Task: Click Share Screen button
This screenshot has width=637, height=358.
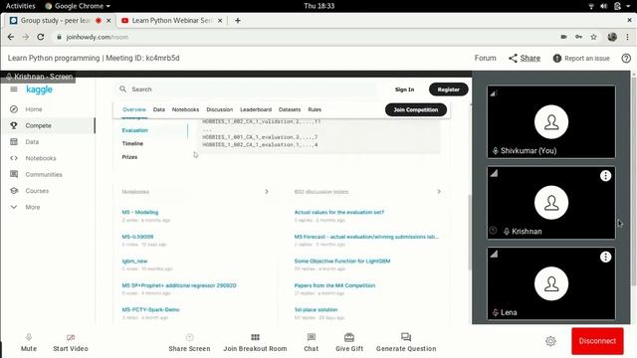Action: (x=189, y=342)
